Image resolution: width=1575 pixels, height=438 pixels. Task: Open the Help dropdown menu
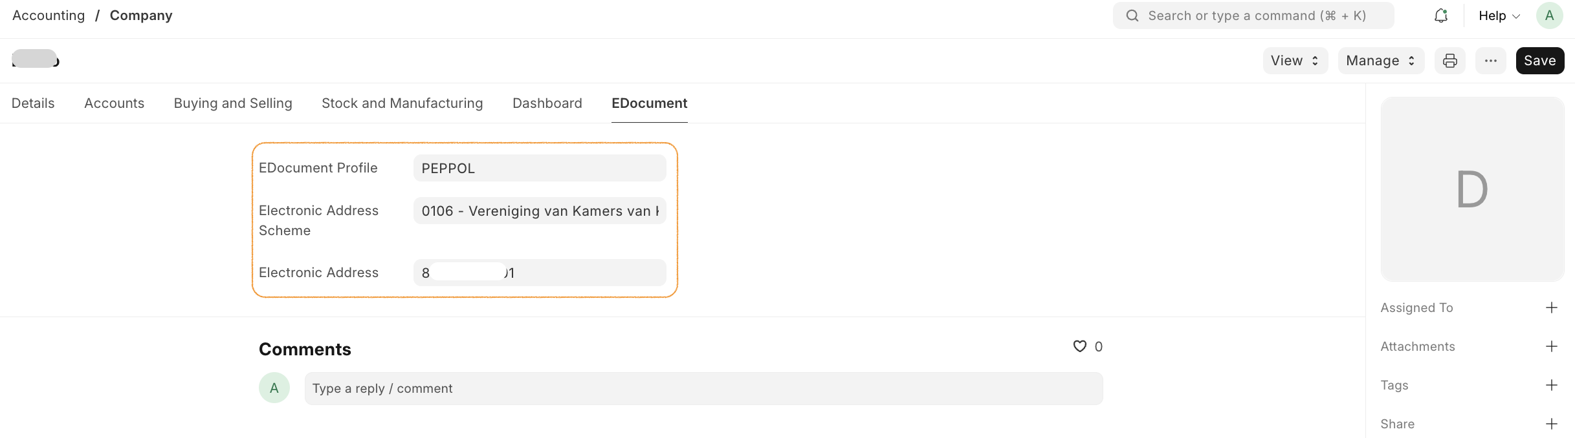pyautogui.click(x=1499, y=16)
